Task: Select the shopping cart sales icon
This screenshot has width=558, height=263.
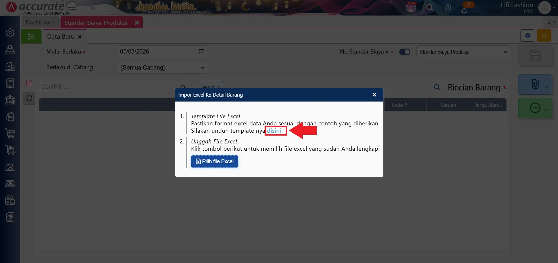Action: [x=10, y=133]
